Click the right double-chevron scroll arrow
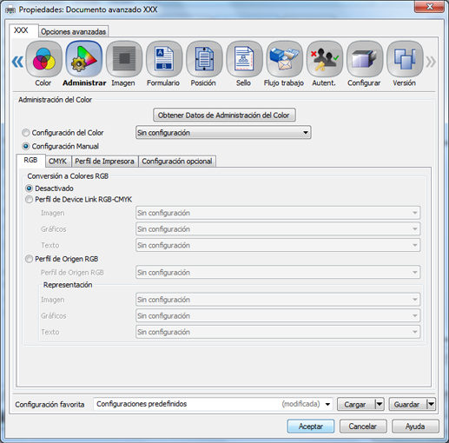This screenshot has height=443, width=449. tap(431, 62)
